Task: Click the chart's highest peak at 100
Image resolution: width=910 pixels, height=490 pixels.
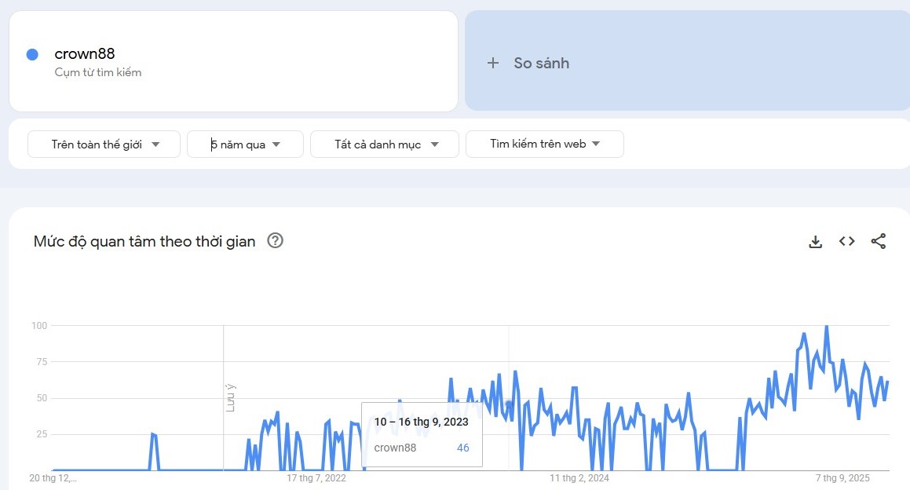Action: (826, 326)
